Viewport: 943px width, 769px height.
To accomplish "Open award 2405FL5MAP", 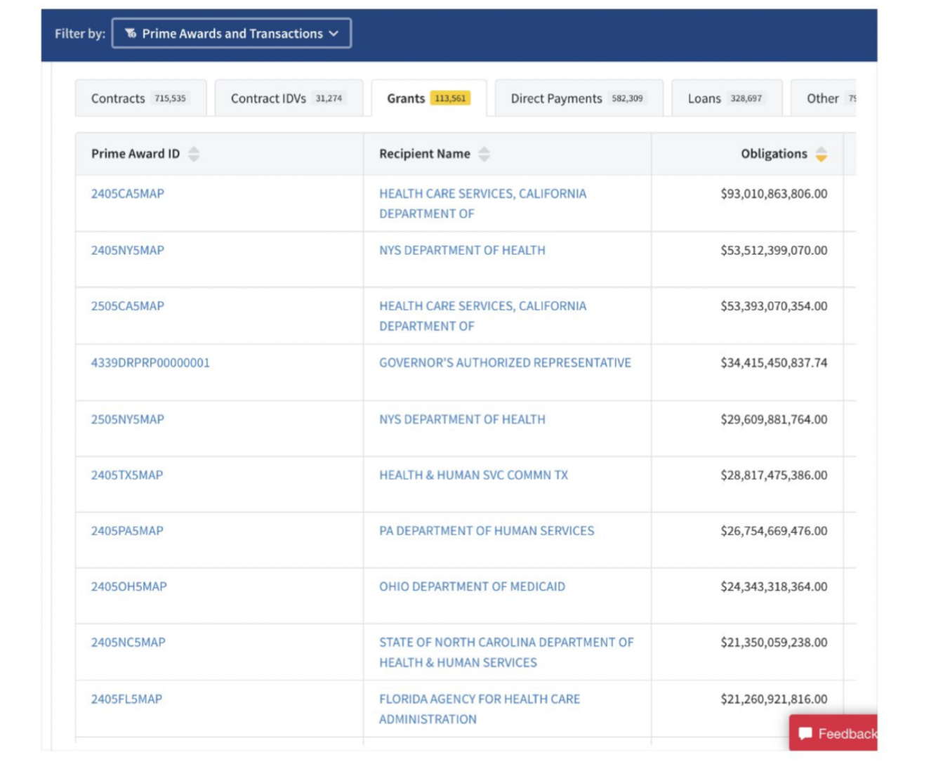I will [x=126, y=699].
